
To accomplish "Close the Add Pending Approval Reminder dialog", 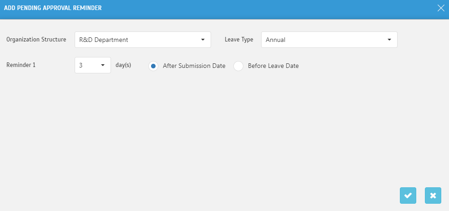I will point(441,8).
